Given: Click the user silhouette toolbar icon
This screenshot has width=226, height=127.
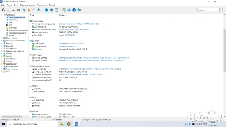Looking at the screenshot, I should [39, 10].
